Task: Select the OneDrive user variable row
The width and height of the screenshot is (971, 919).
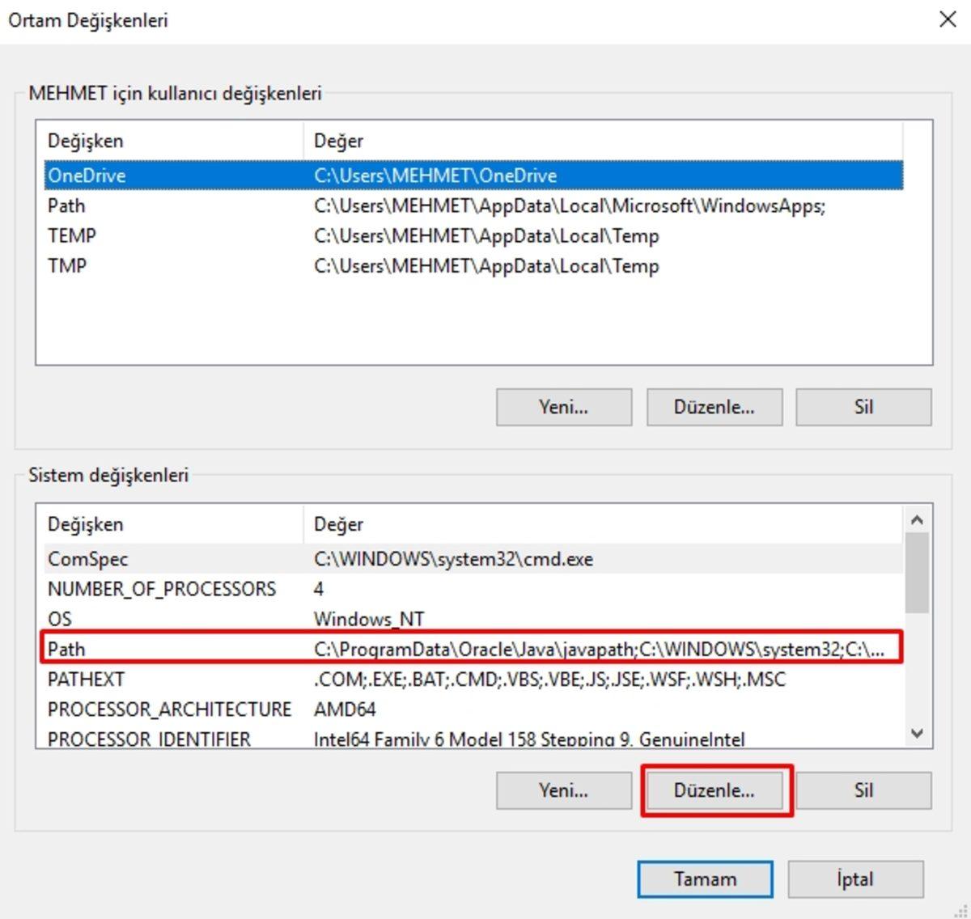Action: tap(87, 176)
